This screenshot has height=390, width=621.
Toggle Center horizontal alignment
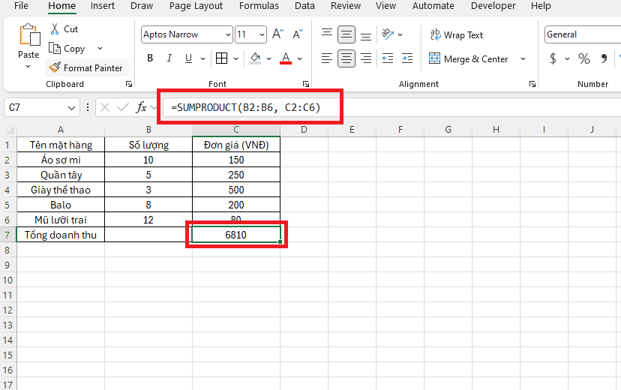click(x=346, y=58)
